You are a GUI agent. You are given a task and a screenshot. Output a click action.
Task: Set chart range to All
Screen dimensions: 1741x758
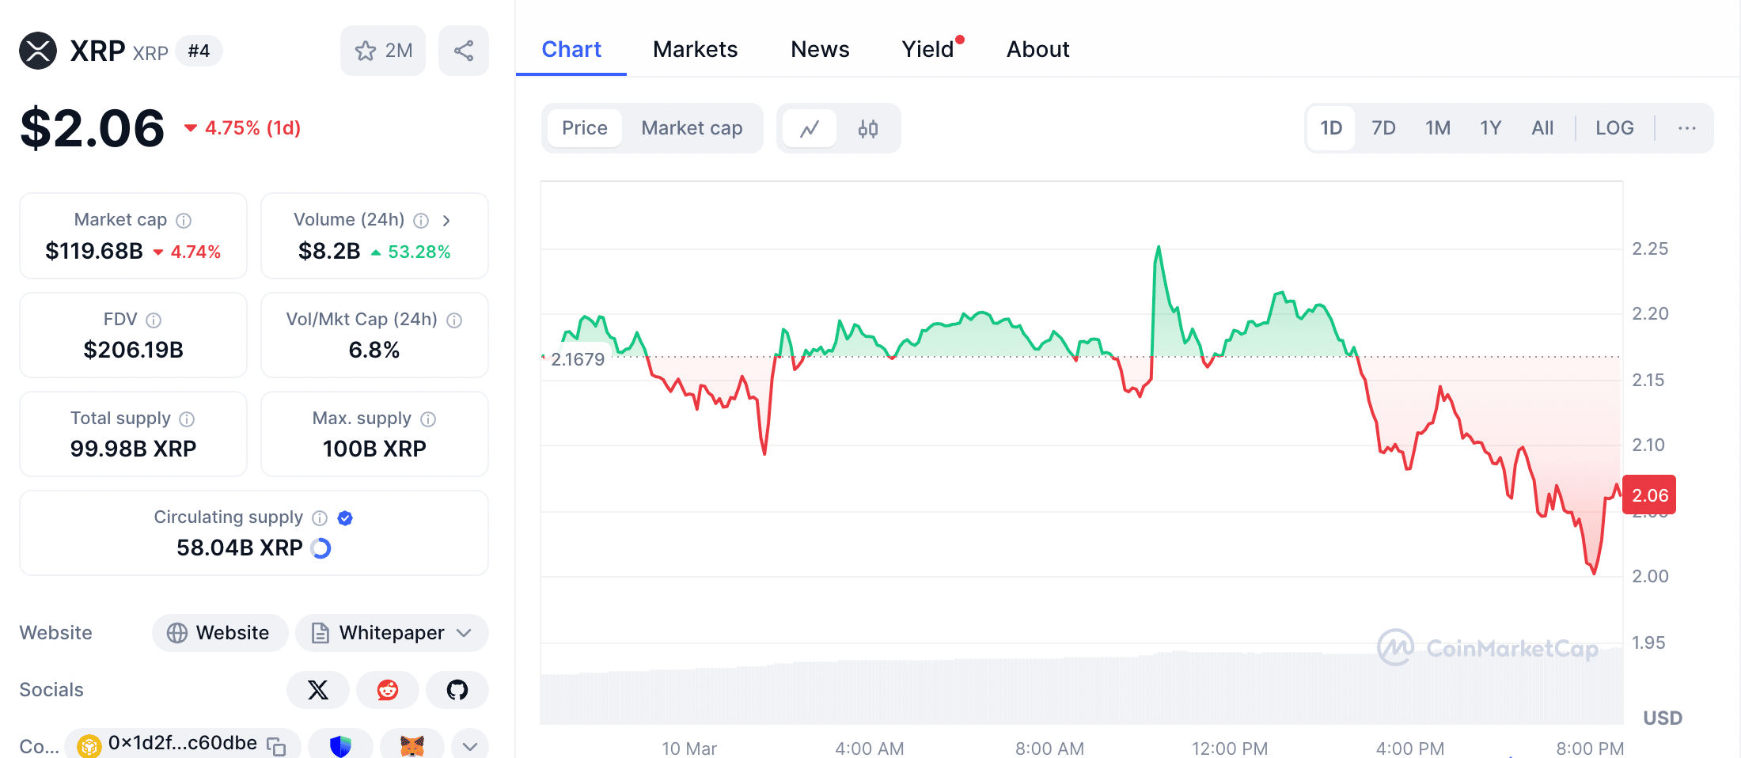tap(1542, 128)
